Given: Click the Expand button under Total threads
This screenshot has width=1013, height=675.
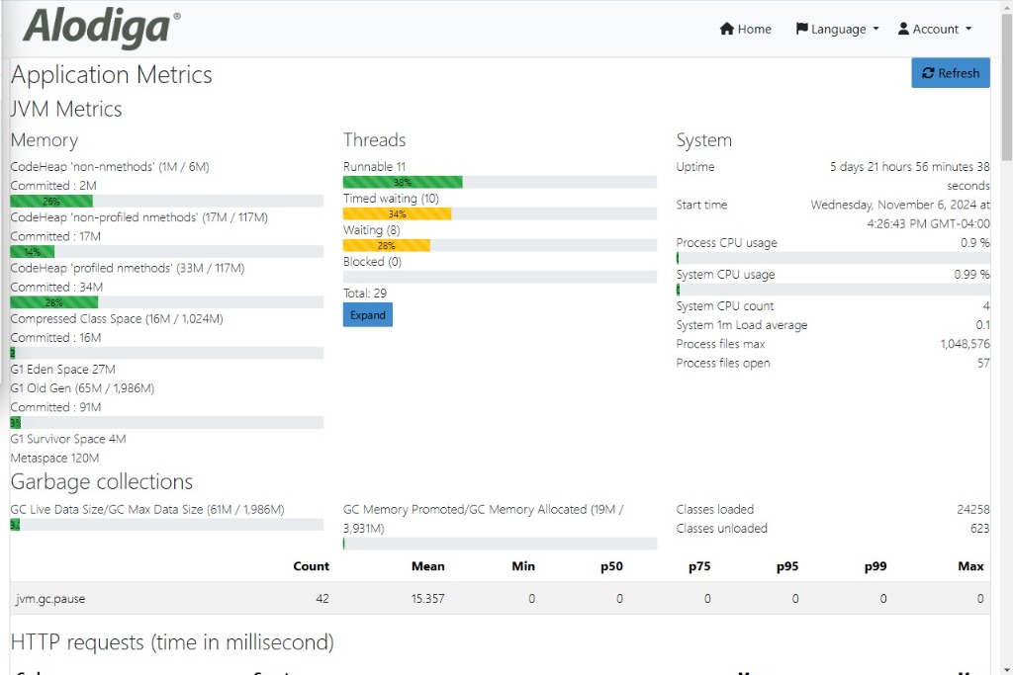Looking at the screenshot, I should pyautogui.click(x=367, y=314).
